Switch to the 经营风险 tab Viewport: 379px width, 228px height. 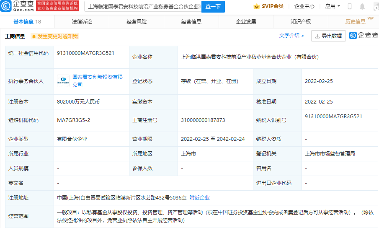(137, 22)
